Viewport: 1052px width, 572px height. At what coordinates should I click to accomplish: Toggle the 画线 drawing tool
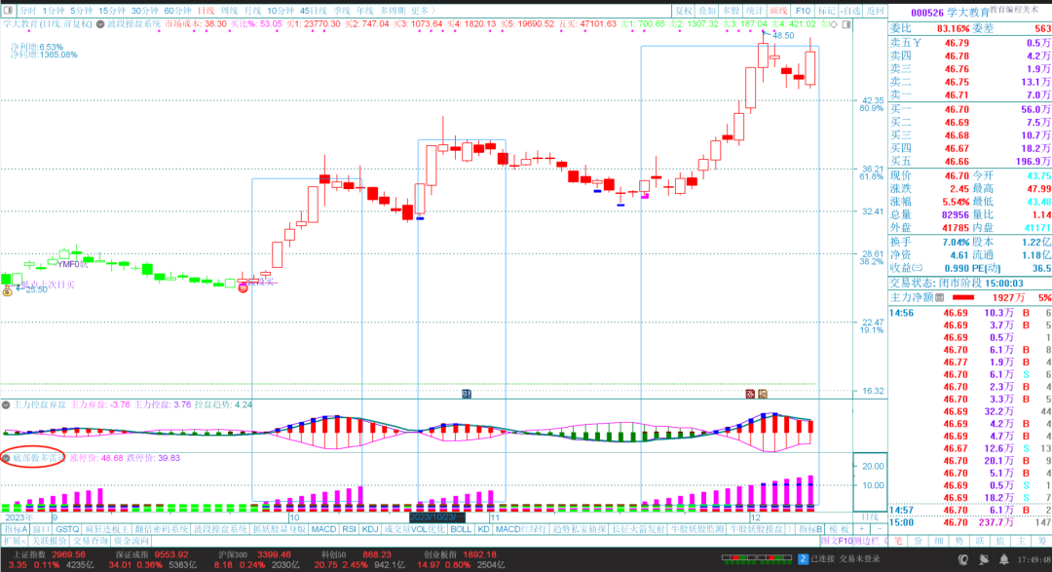click(x=778, y=11)
